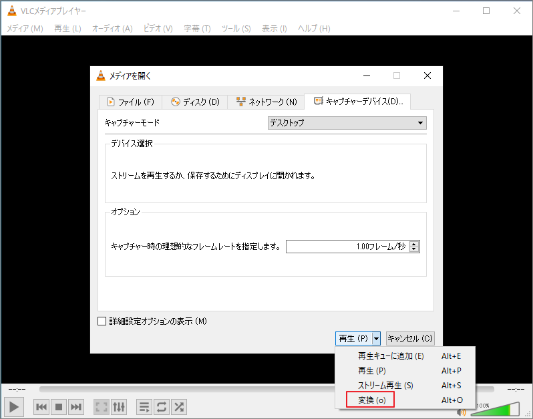Image resolution: width=533 pixels, height=419 pixels.
Task: Click the キャンセル (C) button
Action: click(410, 338)
